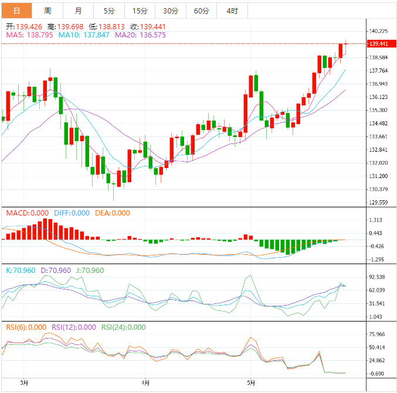
Task: Switch to the 4时 timeframe tab
Action: click(x=232, y=11)
